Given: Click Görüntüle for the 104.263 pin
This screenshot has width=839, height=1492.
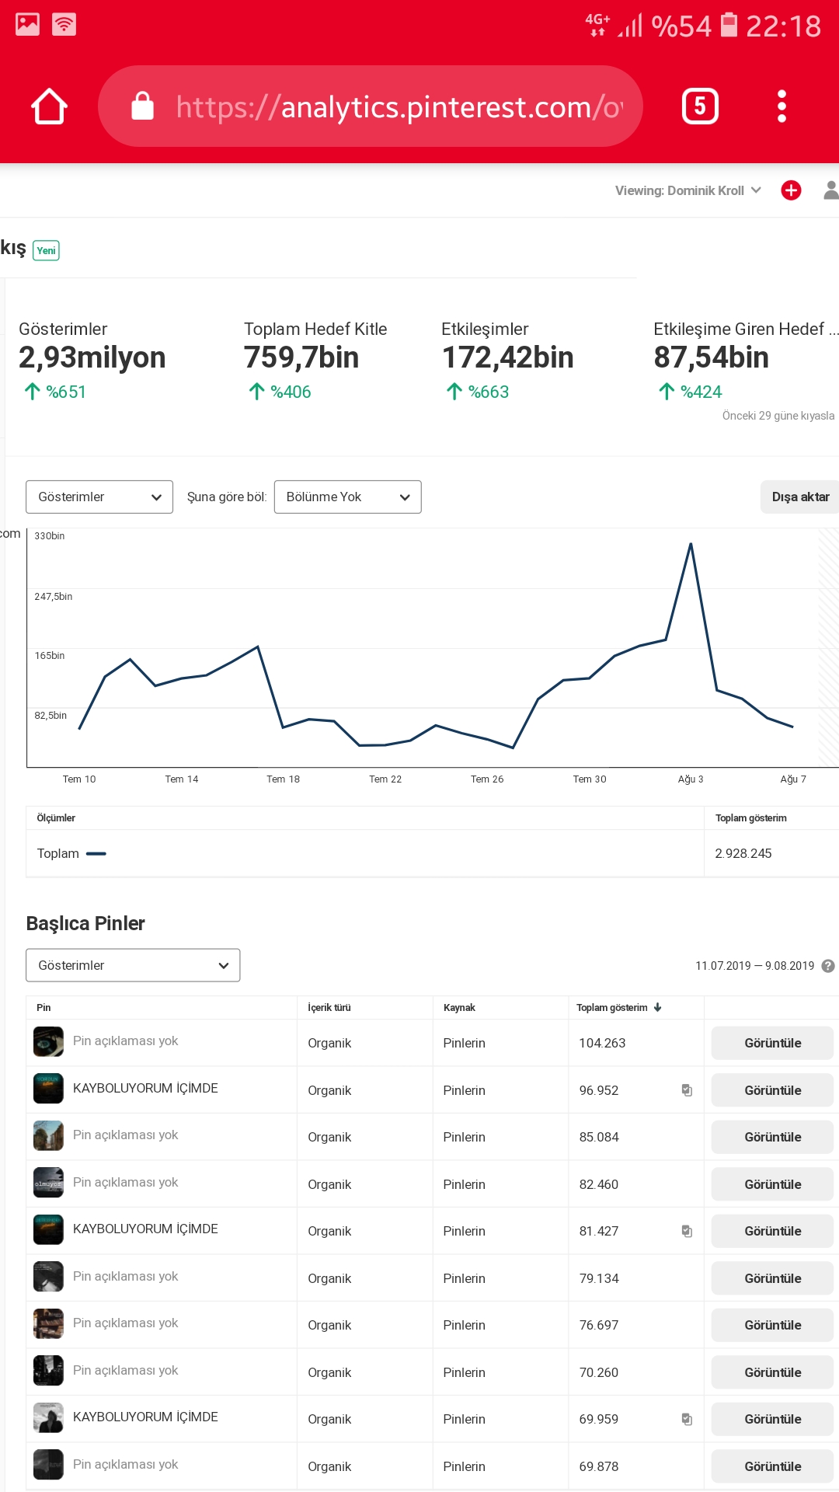Looking at the screenshot, I should 772,1043.
